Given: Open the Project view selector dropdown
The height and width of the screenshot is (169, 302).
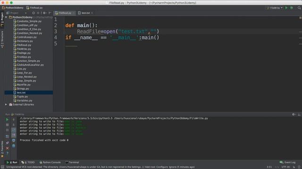Looking at the screenshot, I should [17, 13].
